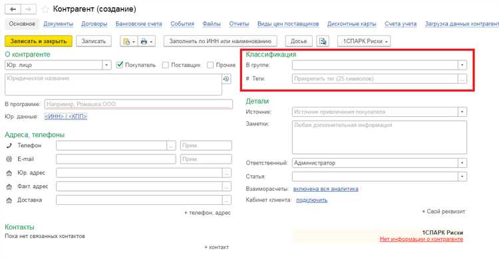
Task: Focus the Телефон input field
Action: (x=111, y=145)
